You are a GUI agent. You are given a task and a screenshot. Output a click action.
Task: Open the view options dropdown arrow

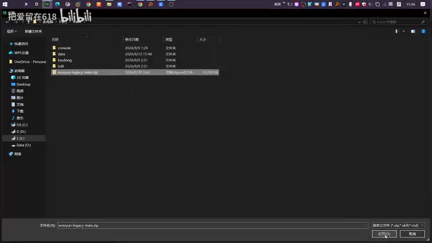pyautogui.click(x=404, y=32)
